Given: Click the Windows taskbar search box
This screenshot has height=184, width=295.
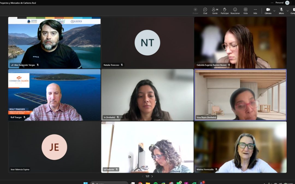Looking at the screenshot, I should click(109, 183).
